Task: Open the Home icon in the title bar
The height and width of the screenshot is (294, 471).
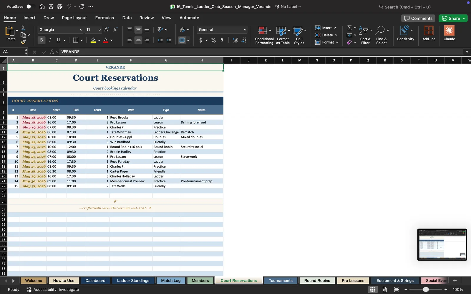Action: (x=42, y=6)
